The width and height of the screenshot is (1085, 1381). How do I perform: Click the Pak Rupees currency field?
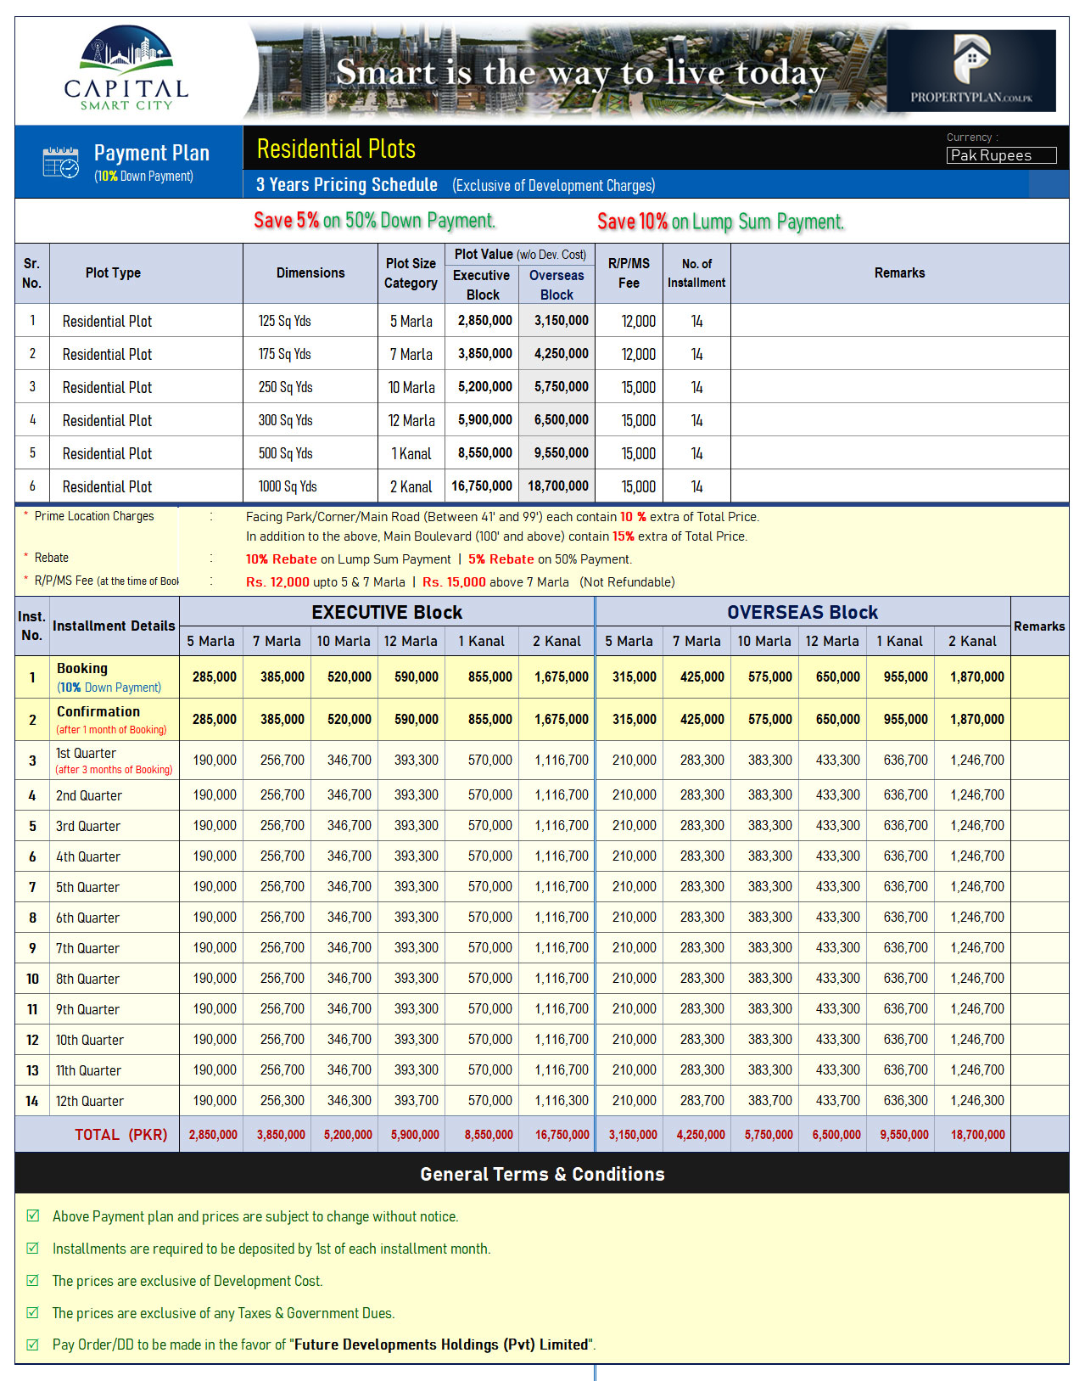tap(1001, 155)
